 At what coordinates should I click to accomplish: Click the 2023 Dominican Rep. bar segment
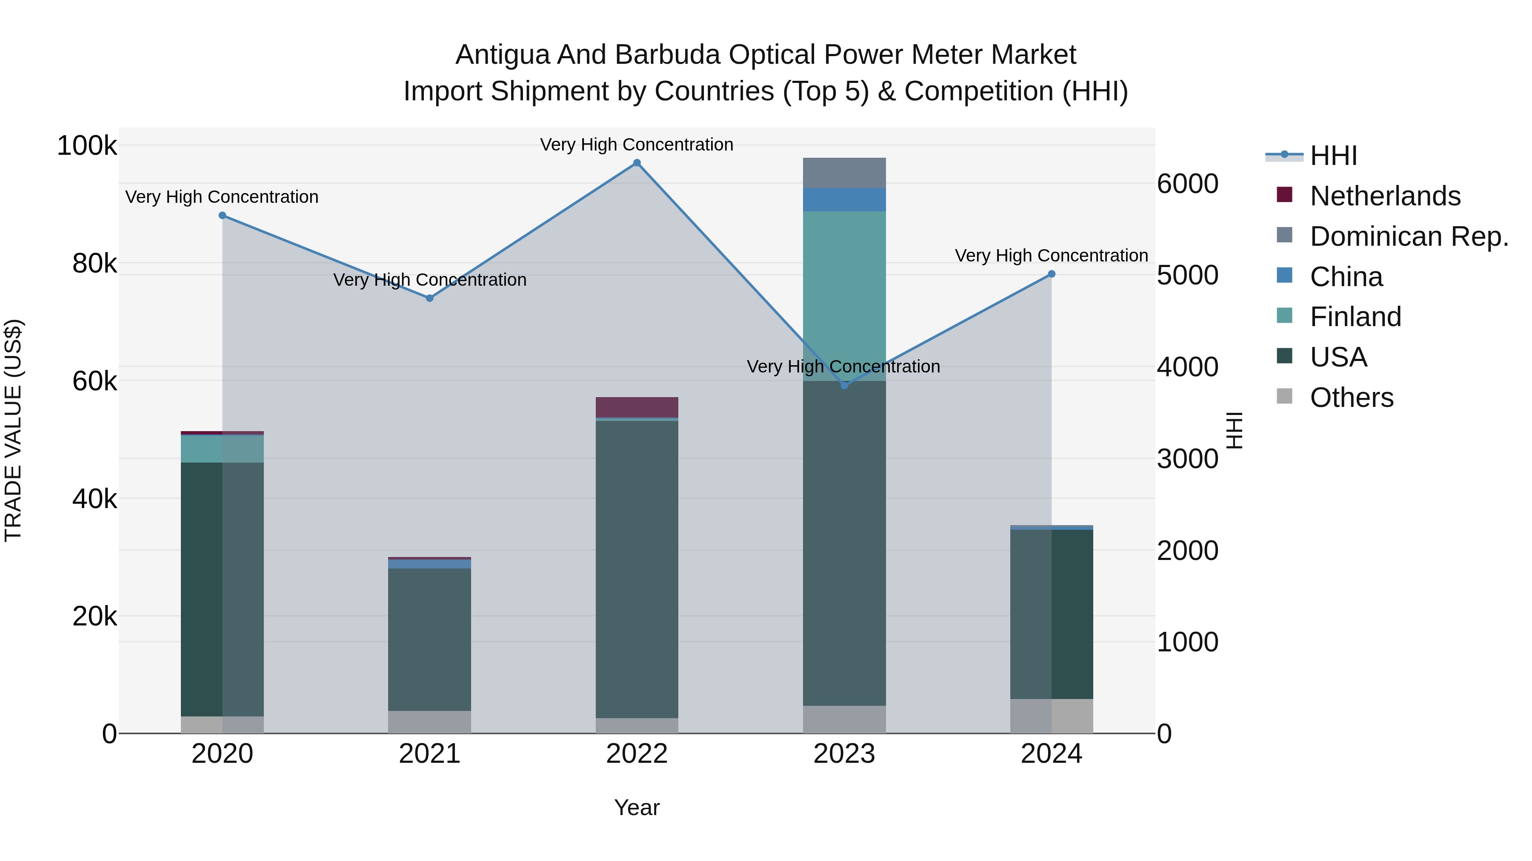click(844, 173)
